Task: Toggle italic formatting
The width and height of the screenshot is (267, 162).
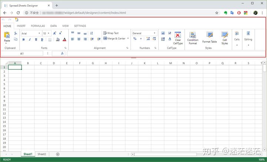Action: 30,39
